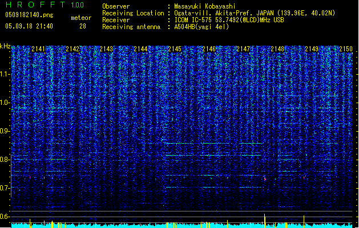Click the observer name Masayuki Kobayashi

pos(205,6)
